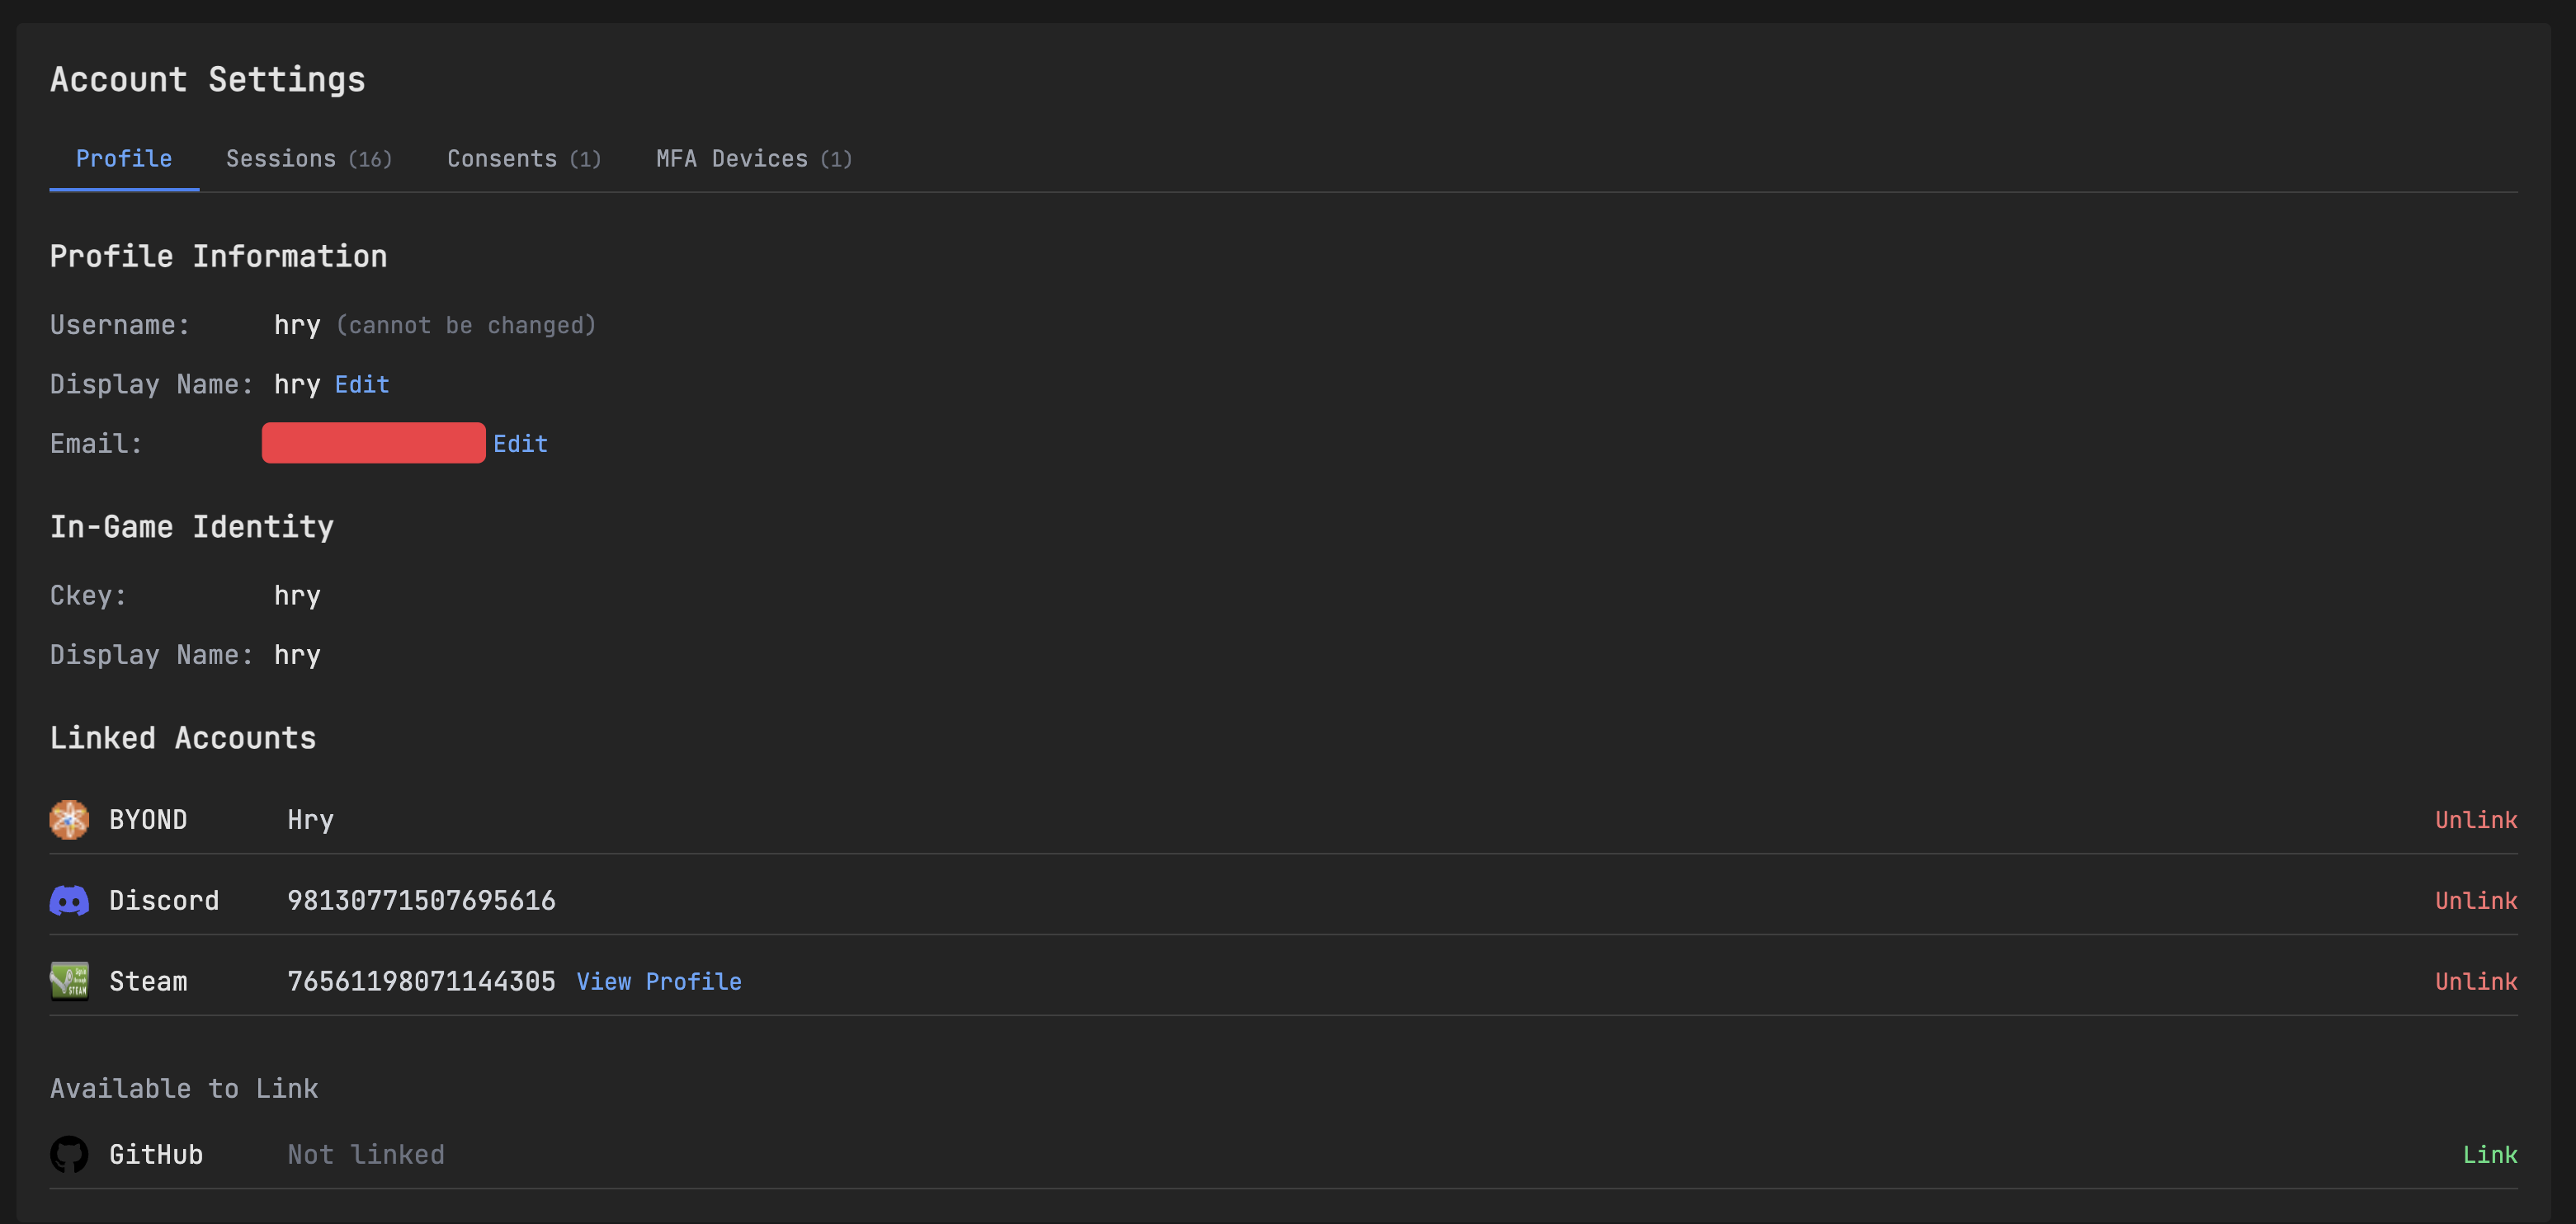Click the BYOND account name Hry
The image size is (2576, 1224).
310,820
